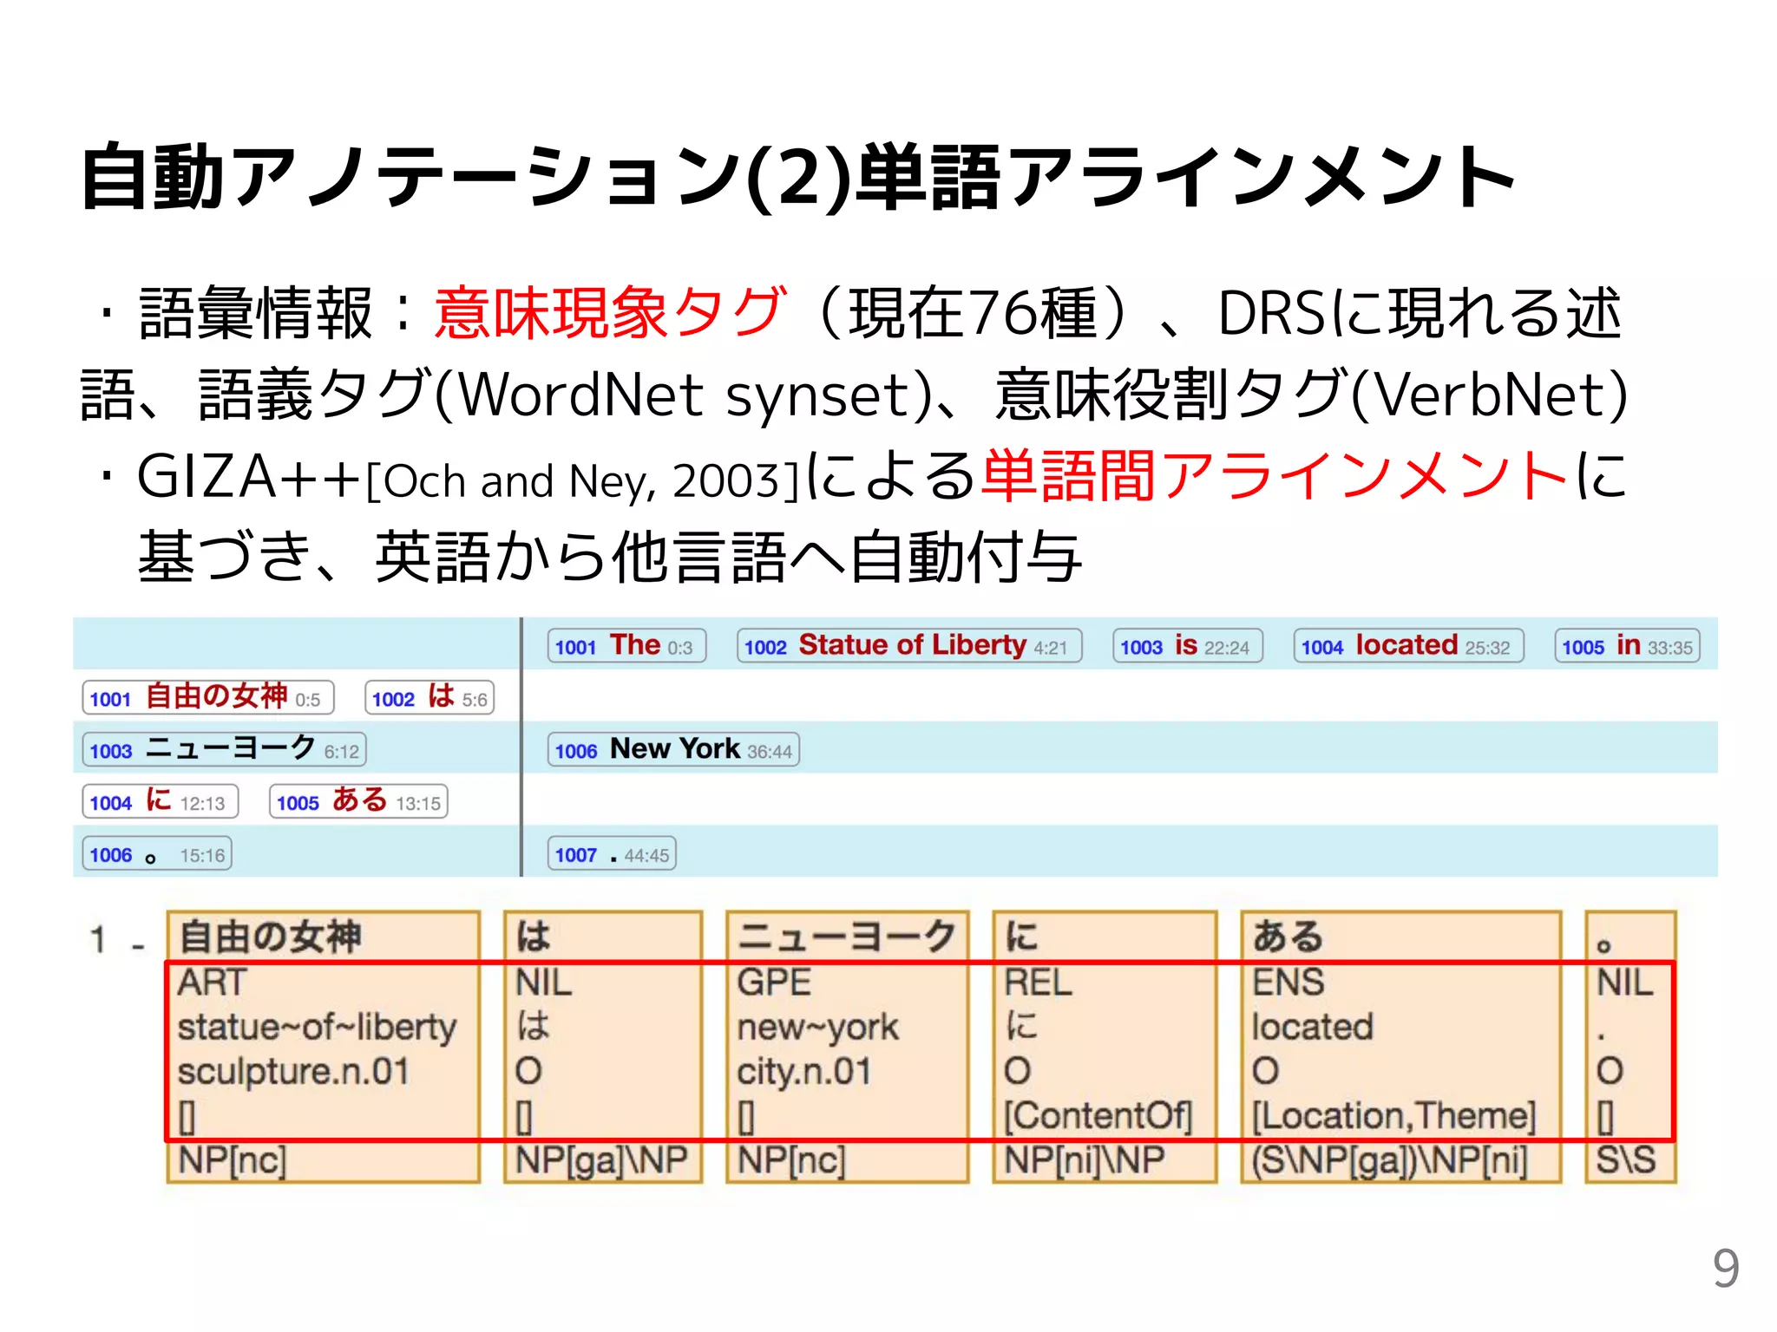Viewport: 1777px width, 1332px height.
Task: Click the slide page number 9
Action: click(x=1726, y=1268)
